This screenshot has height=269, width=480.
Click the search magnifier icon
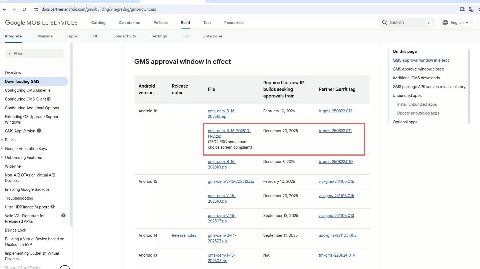click(385, 22)
